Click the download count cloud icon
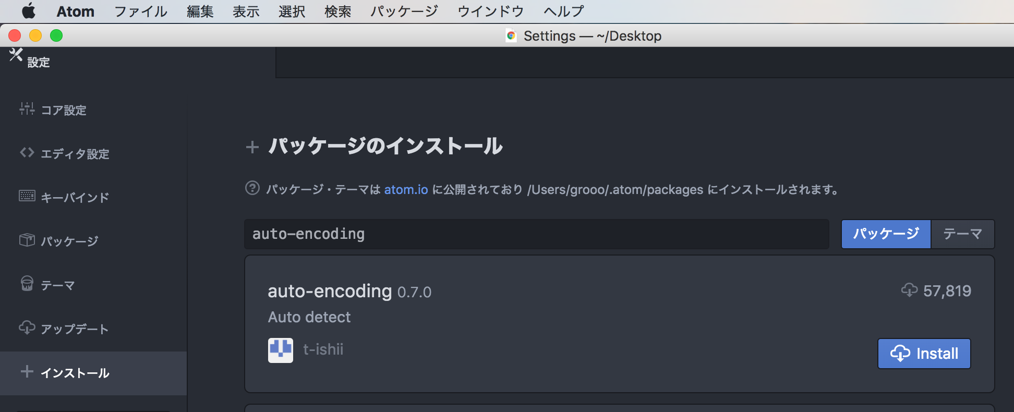This screenshot has width=1014, height=412. pyautogui.click(x=909, y=290)
